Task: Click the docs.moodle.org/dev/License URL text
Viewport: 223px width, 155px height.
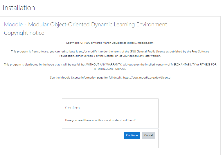Action: 147,78
